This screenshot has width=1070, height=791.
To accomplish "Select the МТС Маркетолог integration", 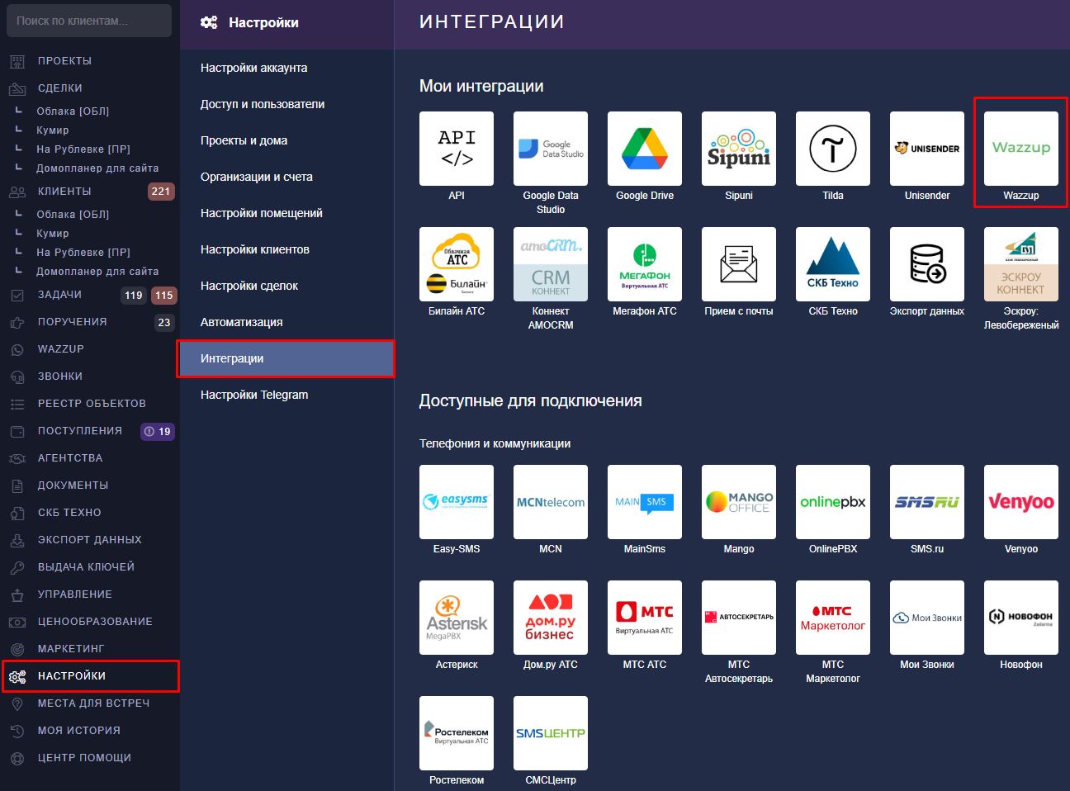I will tap(833, 618).
